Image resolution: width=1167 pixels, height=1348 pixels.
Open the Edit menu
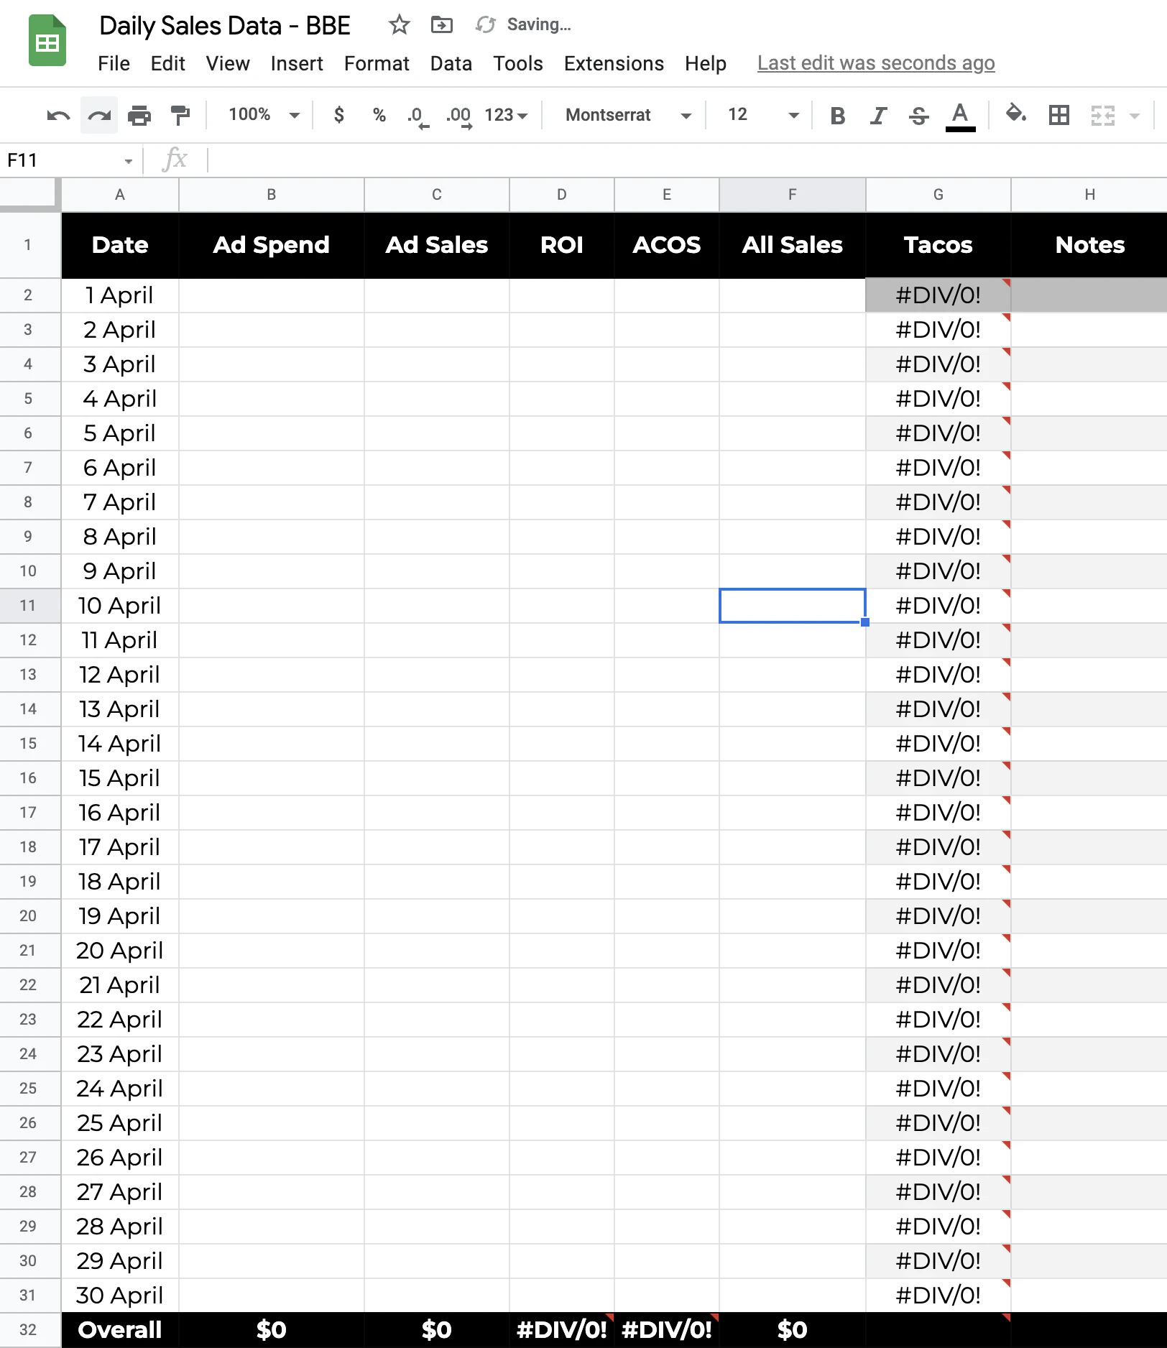click(x=167, y=63)
